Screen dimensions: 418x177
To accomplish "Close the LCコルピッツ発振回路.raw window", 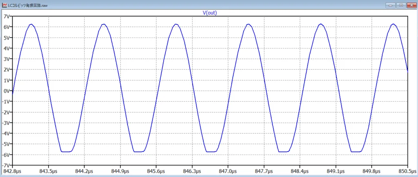I will click(411, 5).
